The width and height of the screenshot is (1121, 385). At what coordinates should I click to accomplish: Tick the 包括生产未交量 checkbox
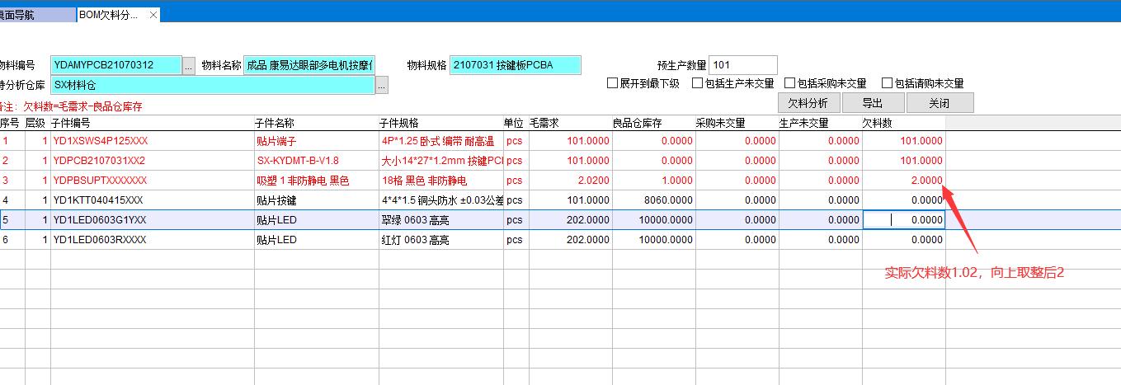(x=698, y=83)
